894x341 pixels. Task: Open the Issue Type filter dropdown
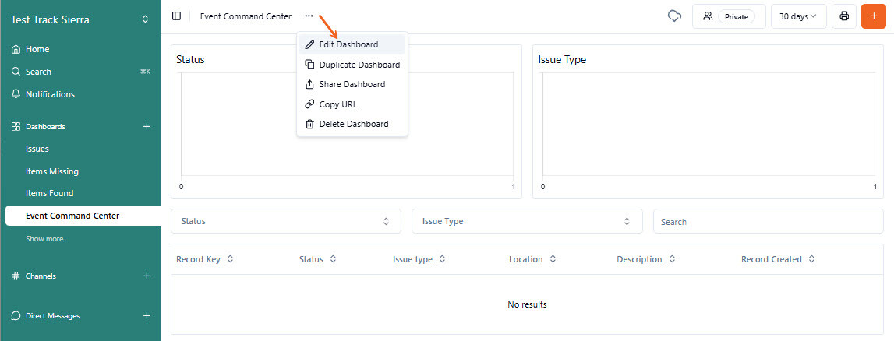[x=527, y=221]
